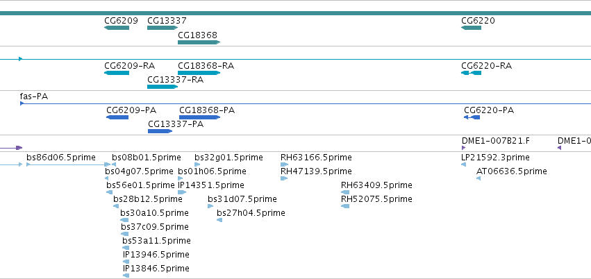Click the bs28b12.5prime EST arrow
The height and width of the screenshot is (279, 591).
(116, 206)
